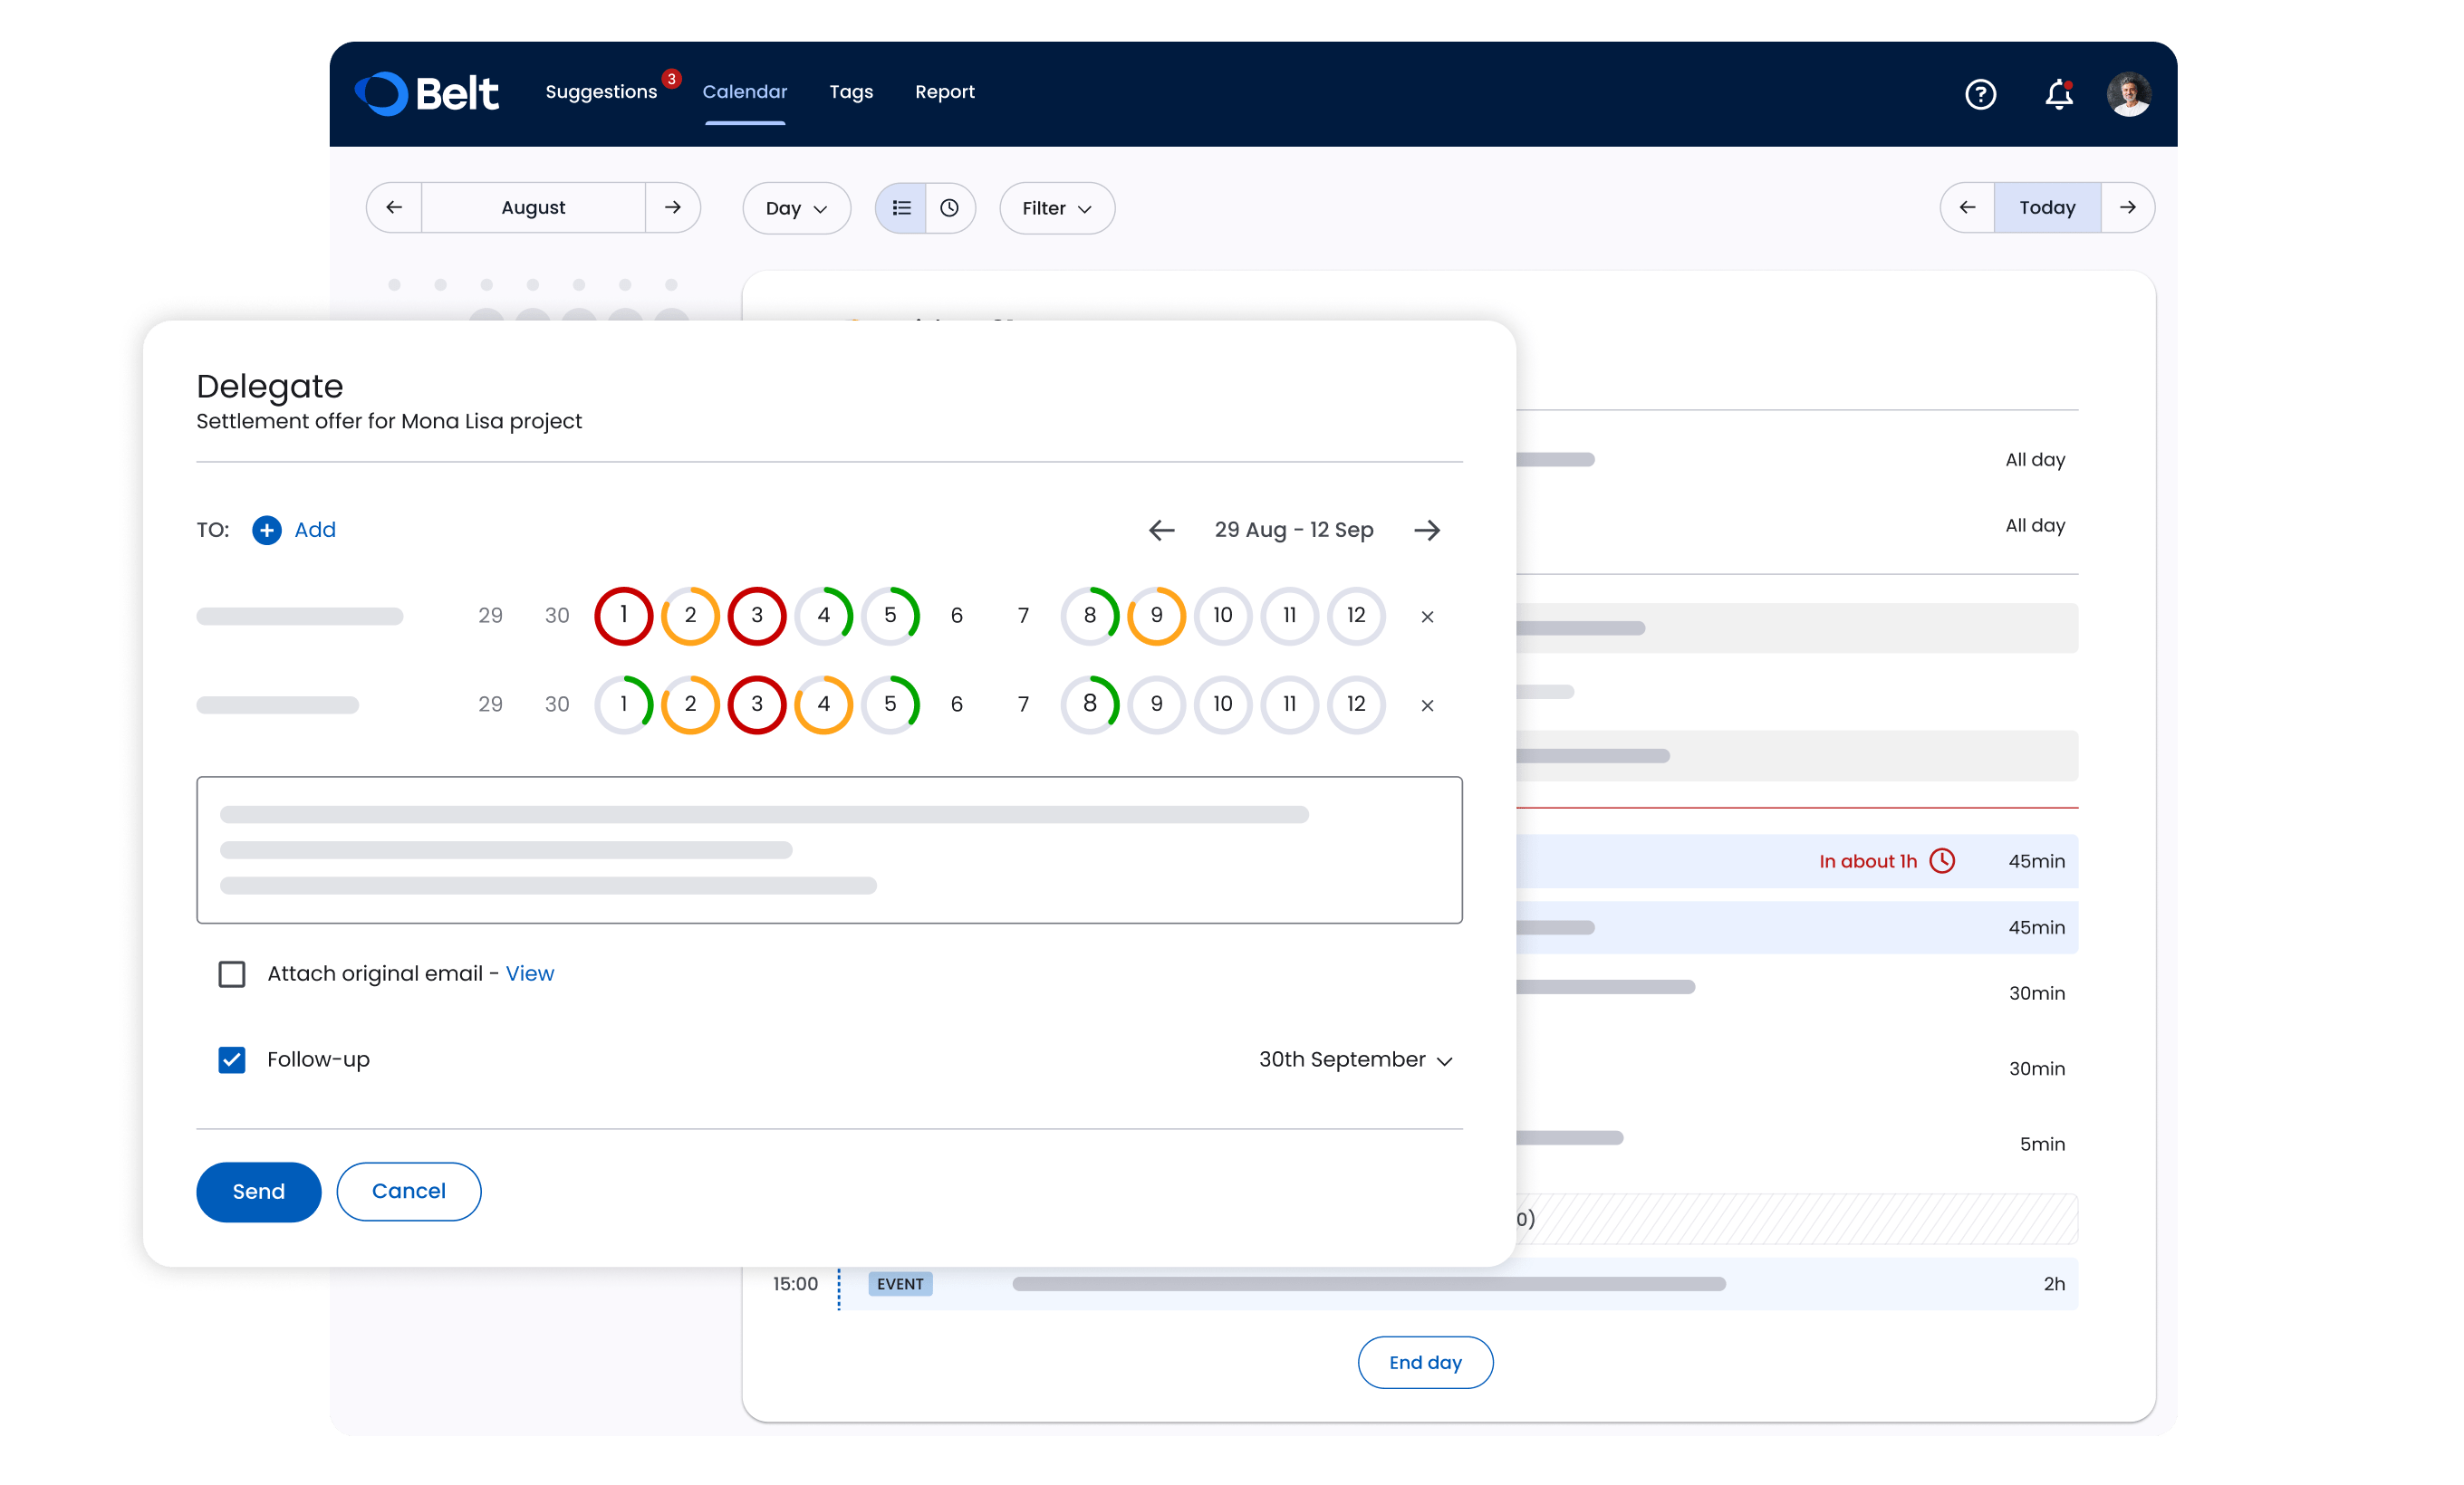Remove the first recipient row with X
This screenshot has width=2464, height=1485.
click(1427, 617)
